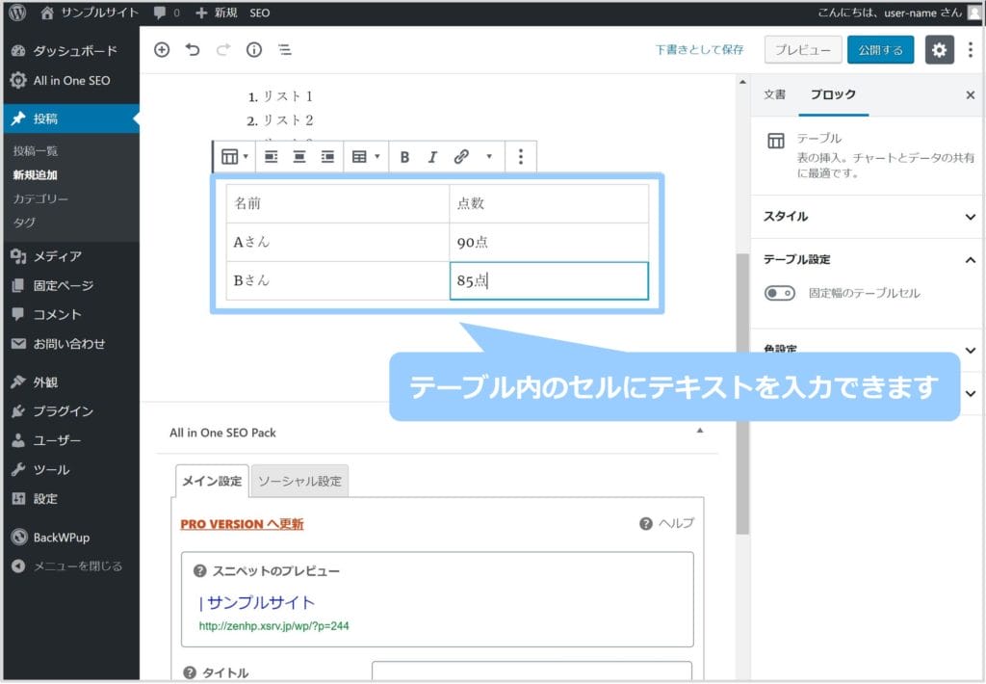
Task: Toggle settings sidebar gear icon
Action: tap(940, 50)
